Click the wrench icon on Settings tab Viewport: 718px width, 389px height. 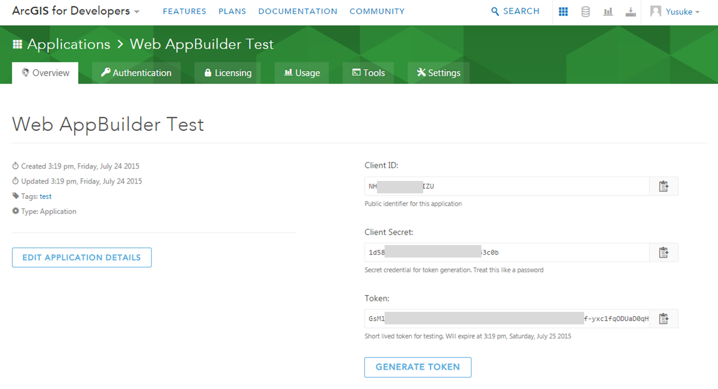point(421,72)
